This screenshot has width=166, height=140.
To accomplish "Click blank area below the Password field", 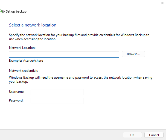I will click(82, 116).
